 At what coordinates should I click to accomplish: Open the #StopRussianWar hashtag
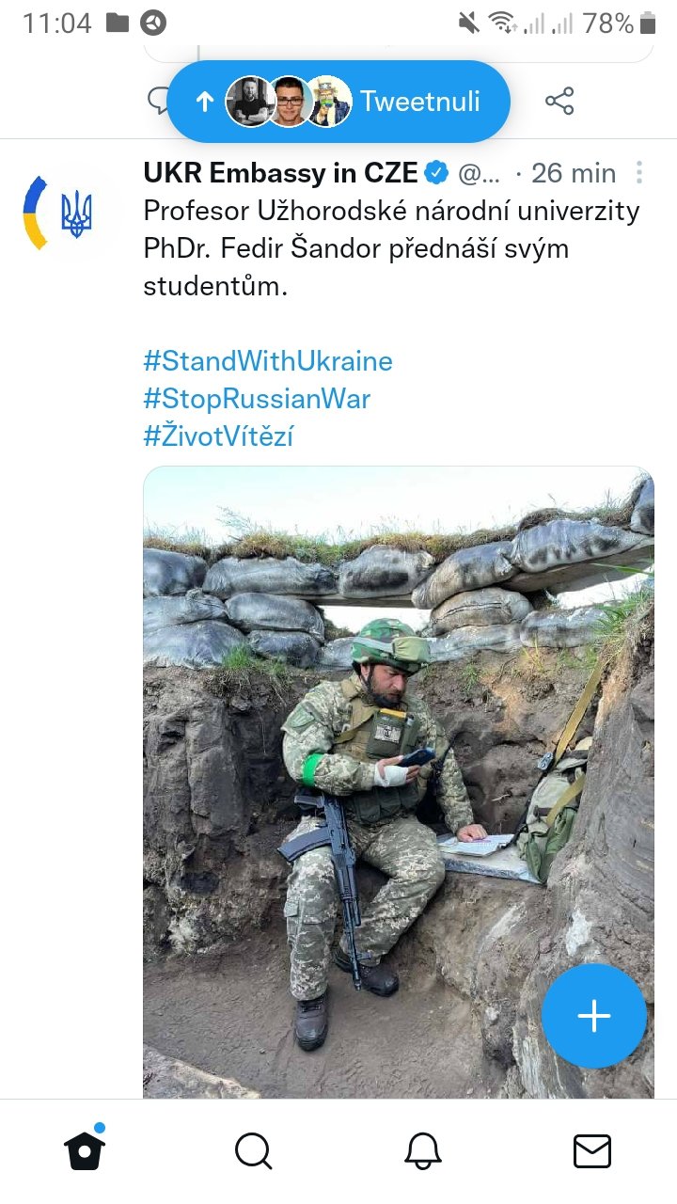(x=257, y=399)
